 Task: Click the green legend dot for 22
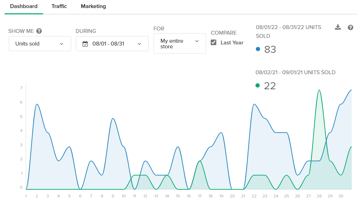point(258,85)
